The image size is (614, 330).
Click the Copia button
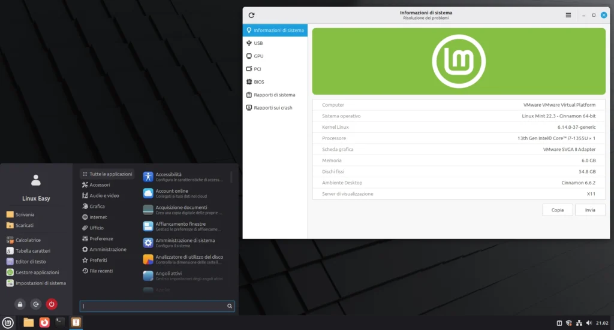(x=557, y=210)
